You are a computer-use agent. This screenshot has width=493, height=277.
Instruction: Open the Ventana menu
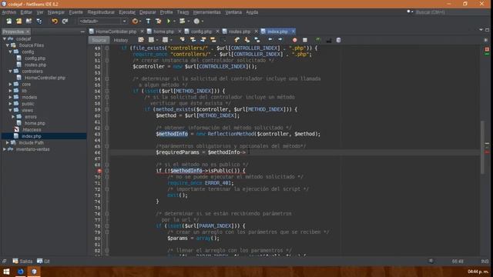click(x=233, y=12)
